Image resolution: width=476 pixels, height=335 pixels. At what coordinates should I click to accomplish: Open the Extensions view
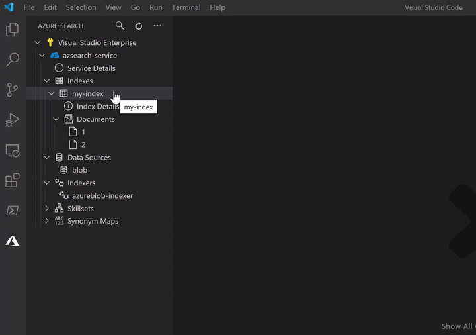point(13,181)
